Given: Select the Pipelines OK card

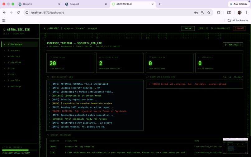Looking at the screenshot, I should 169,63.
